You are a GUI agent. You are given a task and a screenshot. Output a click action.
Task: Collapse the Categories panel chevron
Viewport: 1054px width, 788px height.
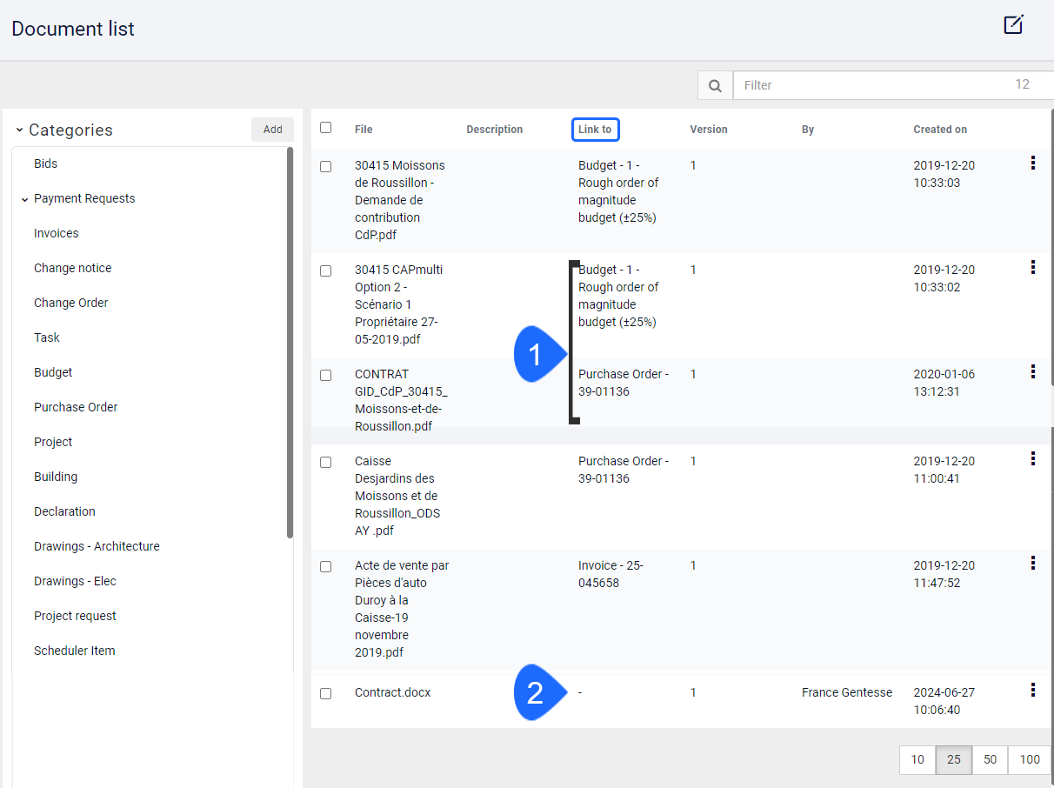click(x=19, y=130)
